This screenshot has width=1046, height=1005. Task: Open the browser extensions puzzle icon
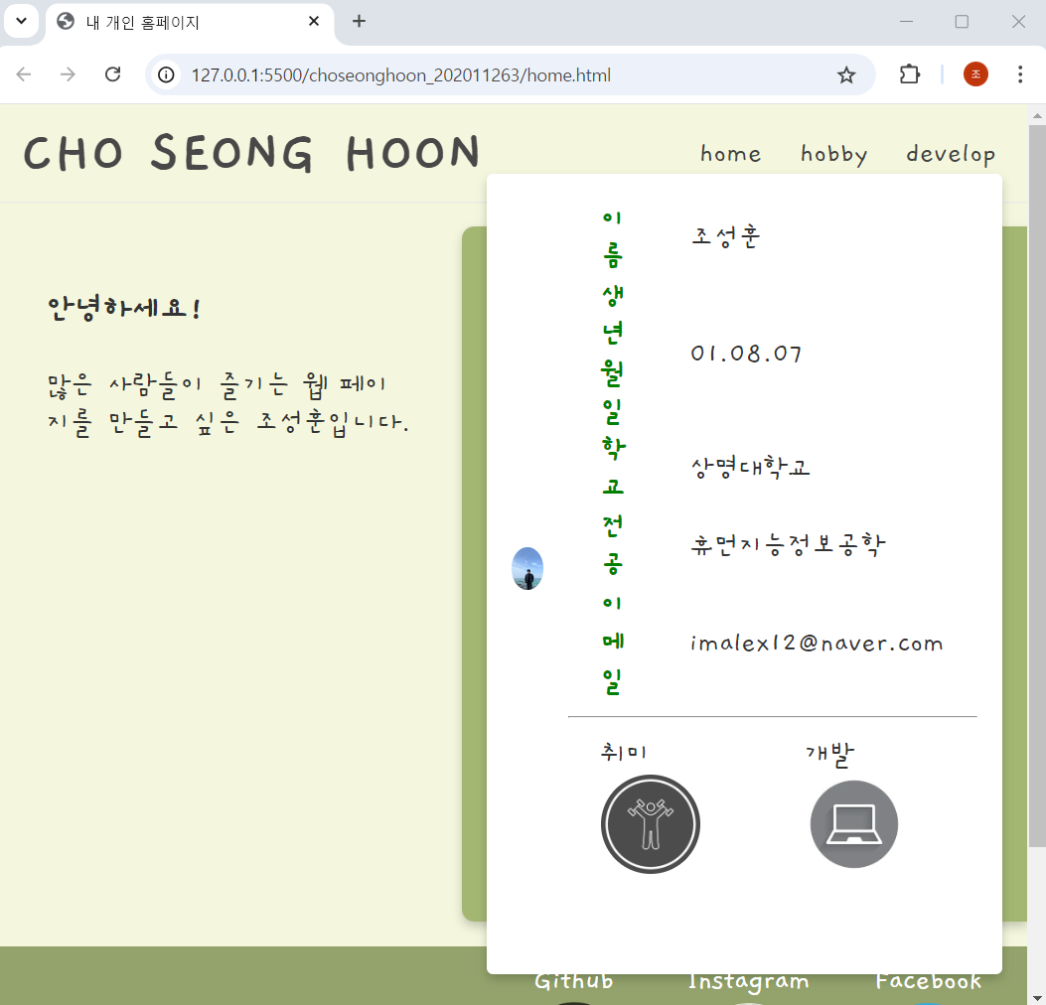(909, 75)
